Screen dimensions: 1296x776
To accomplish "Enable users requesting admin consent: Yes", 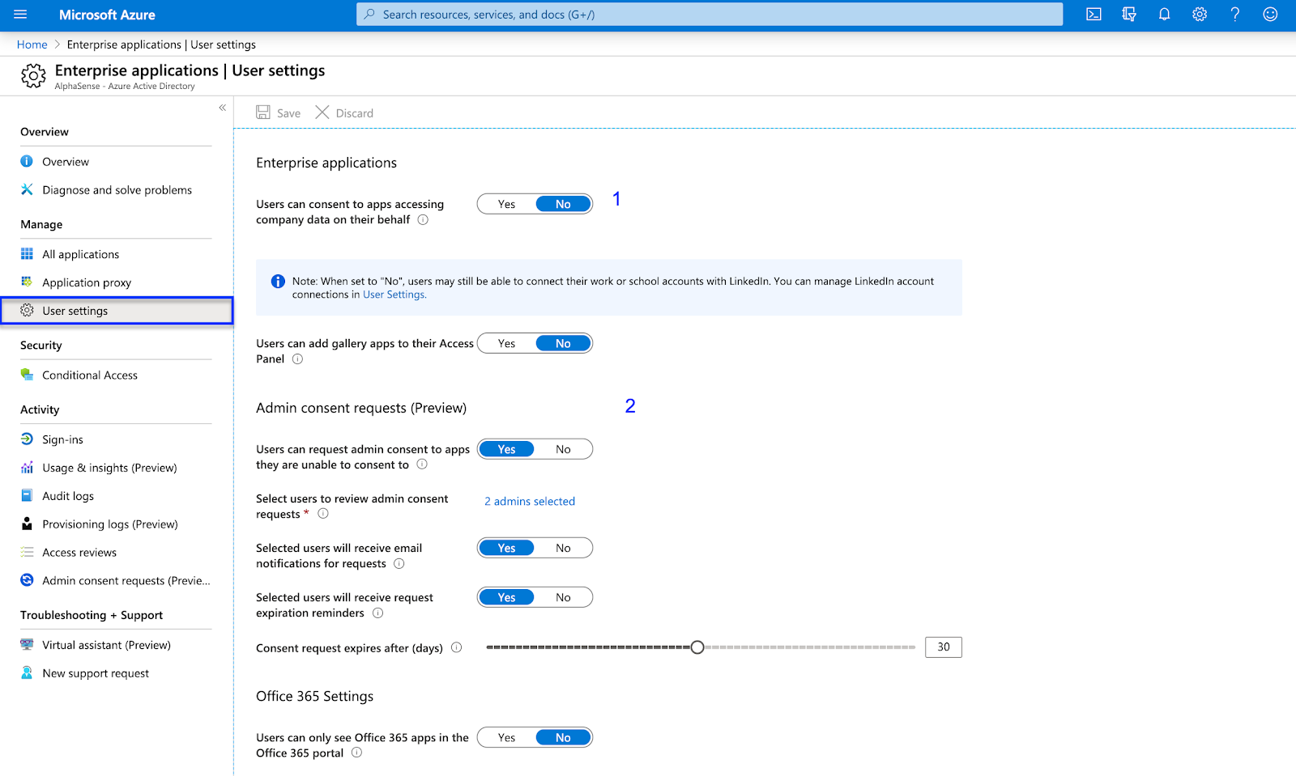I will point(506,449).
